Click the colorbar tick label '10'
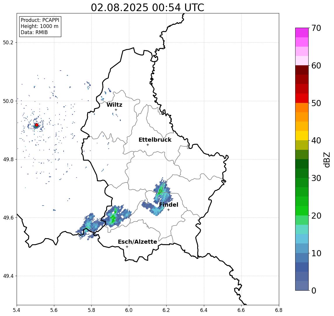 [316, 253]
